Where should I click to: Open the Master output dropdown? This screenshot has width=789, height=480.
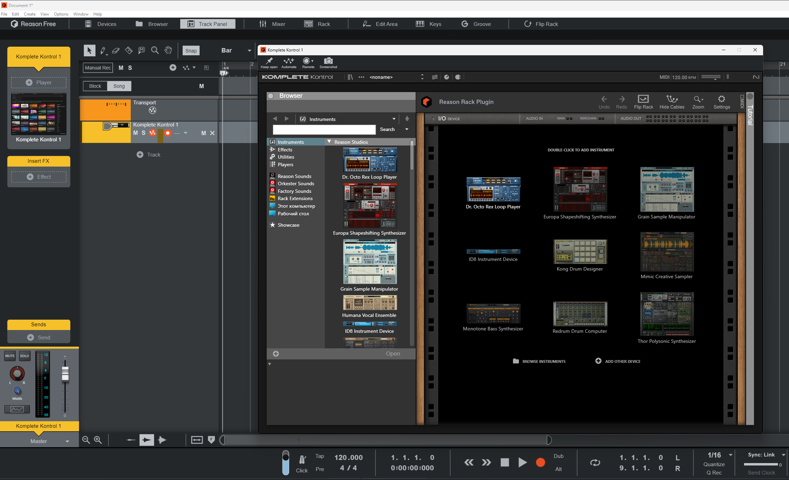pos(67,441)
